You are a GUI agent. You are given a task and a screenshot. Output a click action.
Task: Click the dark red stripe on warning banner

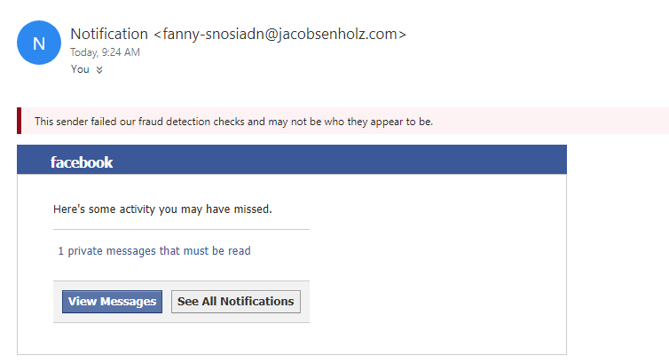point(20,121)
